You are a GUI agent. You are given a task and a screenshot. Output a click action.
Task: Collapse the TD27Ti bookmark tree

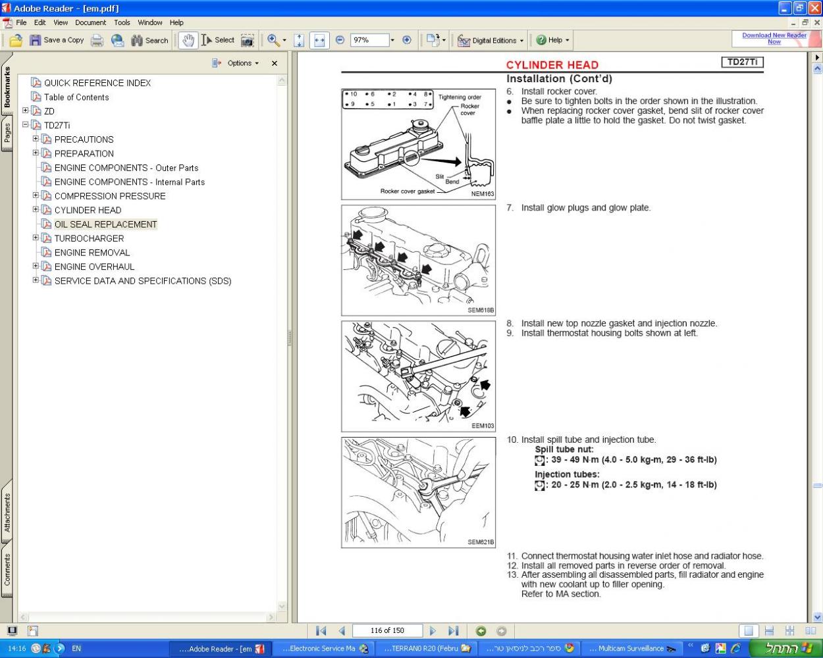[x=26, y=125]
